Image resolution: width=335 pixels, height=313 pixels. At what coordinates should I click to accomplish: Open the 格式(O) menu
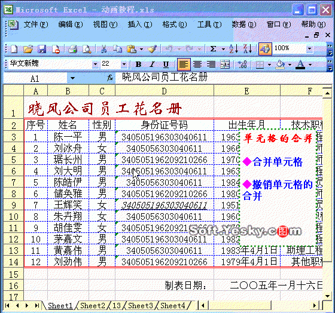click(x=174, y=24)
